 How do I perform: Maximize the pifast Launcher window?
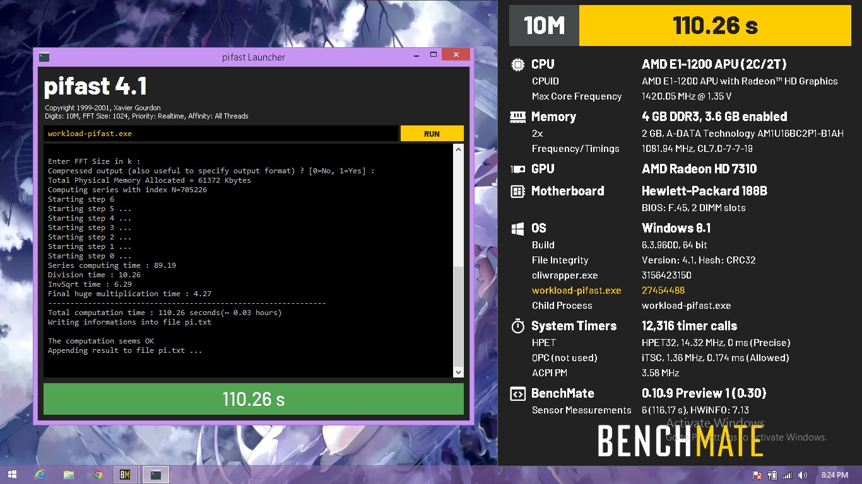point(434,55)
